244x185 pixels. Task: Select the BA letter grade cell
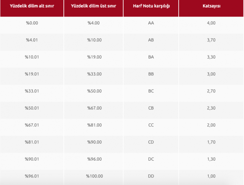click(x=151, y=59)
